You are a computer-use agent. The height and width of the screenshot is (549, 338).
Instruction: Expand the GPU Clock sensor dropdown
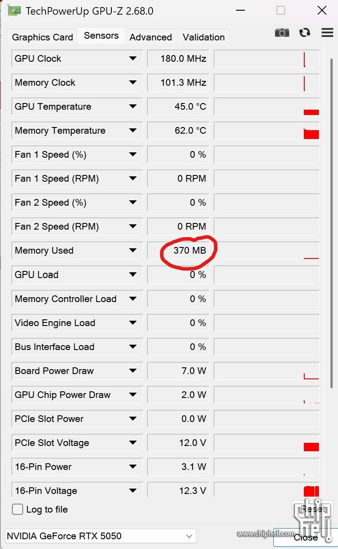(133, 59)
